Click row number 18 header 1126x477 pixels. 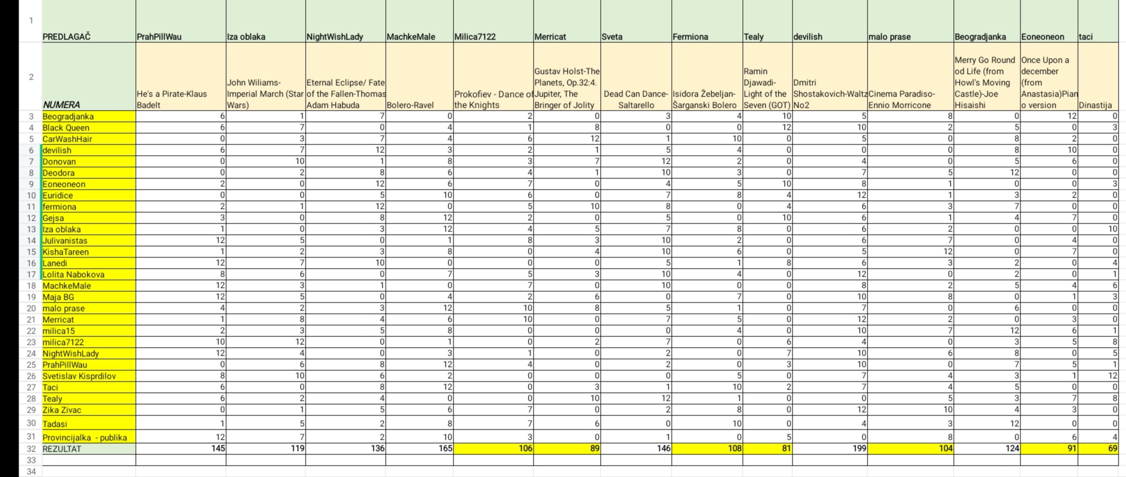pyautogui.click(x=30, y=286)
